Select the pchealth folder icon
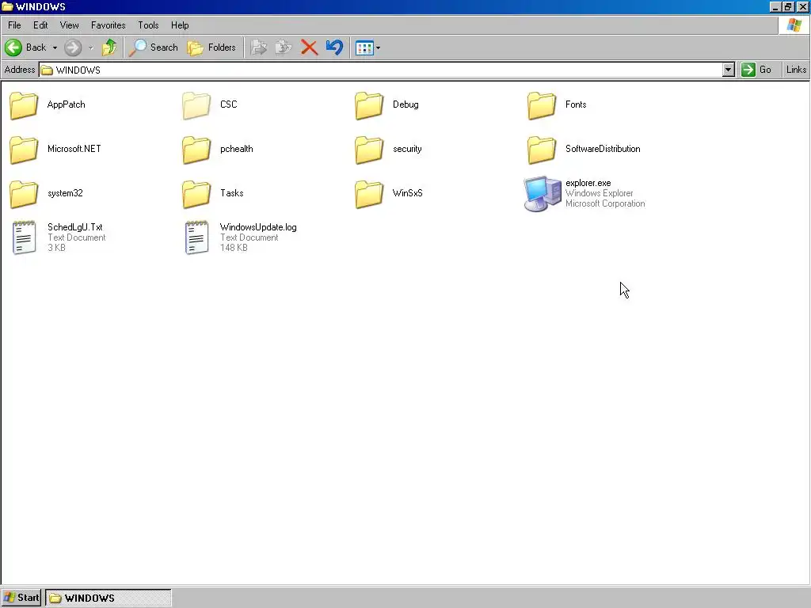Screen dimensions: 811x608 pos(196,150)
